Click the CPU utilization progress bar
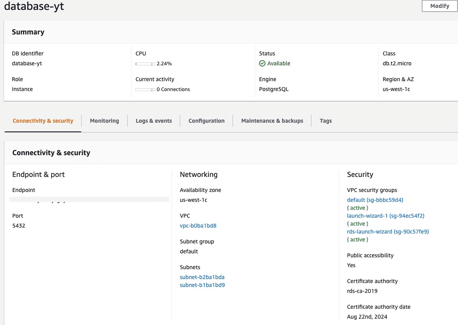The image size is (458, 325). click(145, 64)
